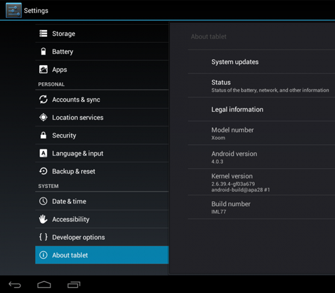Click the About tablet info icon
This screenshot has width=335, height=293.
43,255
